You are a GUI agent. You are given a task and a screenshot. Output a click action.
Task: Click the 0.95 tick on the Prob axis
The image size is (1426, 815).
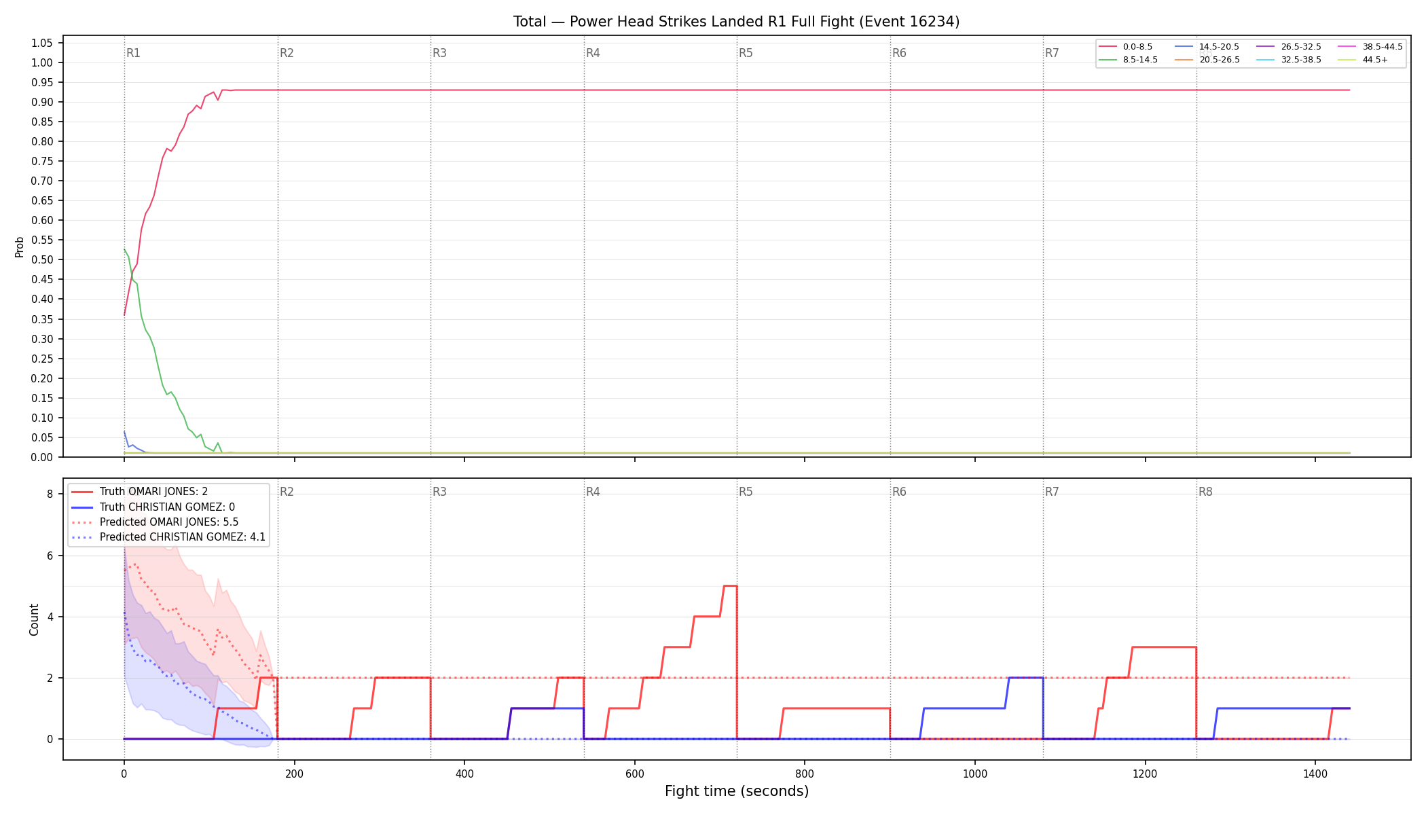(x=42, y=82)
